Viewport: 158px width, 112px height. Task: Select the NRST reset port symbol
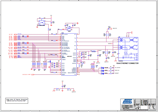click(x=33, y=75)
